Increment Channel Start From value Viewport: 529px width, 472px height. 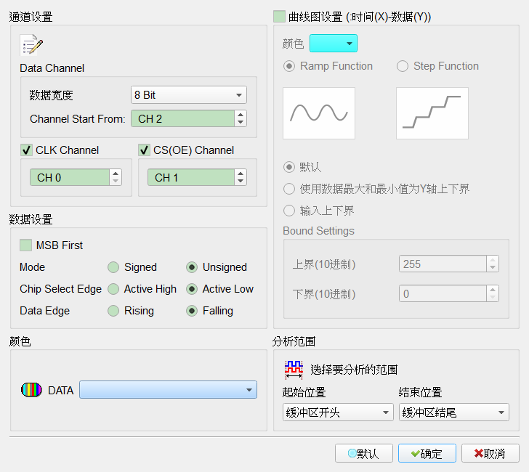[241, 115]
